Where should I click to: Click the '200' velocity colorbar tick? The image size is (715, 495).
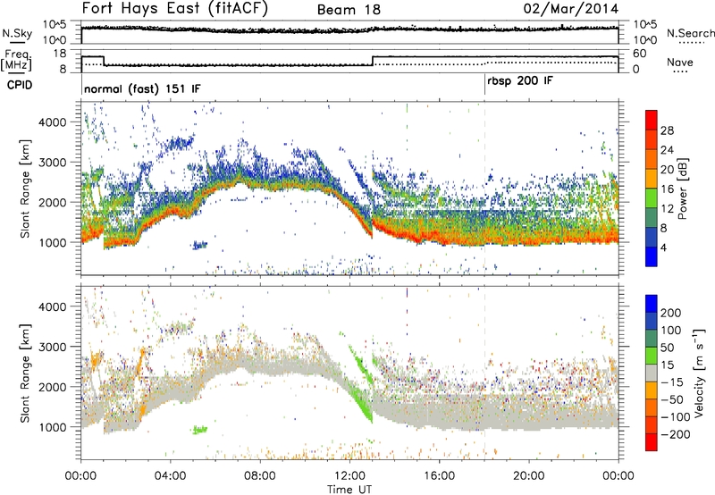[x=671, y=313]
